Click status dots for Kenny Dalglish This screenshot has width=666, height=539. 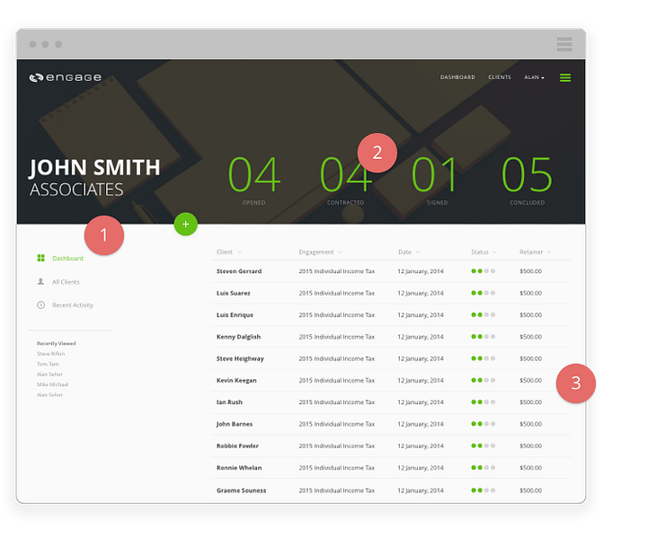[483, 337]
